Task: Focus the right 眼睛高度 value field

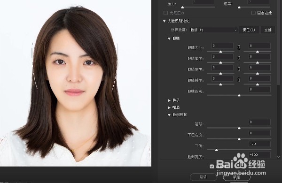Action: coord(259,57)
